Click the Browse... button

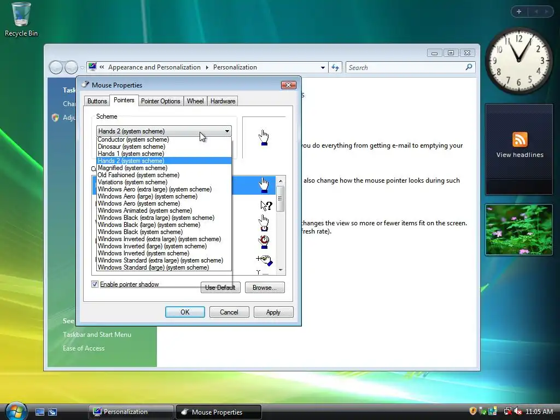click(265, 288)
